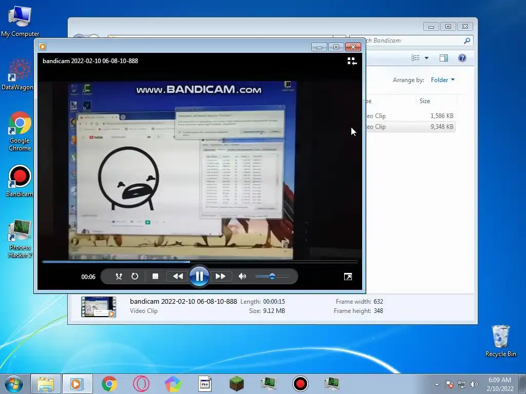Click the 00:06 elapsed time

point(88,277)
